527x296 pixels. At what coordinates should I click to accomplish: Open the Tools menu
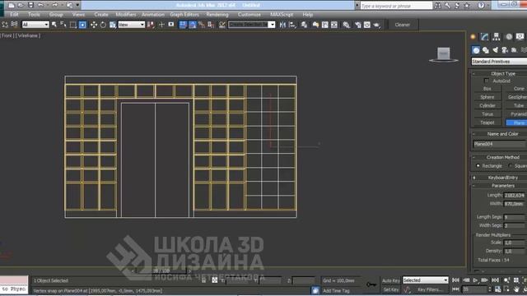click(x=34, y=15)
